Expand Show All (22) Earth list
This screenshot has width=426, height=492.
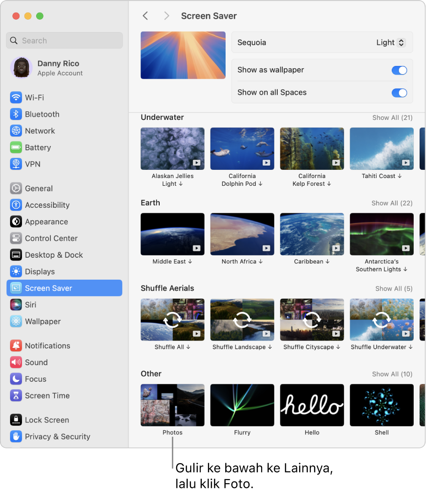(x=392, y=203)
